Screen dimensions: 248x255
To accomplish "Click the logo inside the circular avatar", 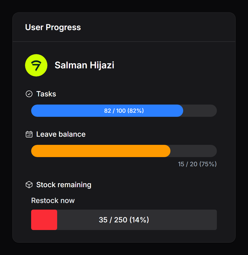I will click(x=36, y=65).
